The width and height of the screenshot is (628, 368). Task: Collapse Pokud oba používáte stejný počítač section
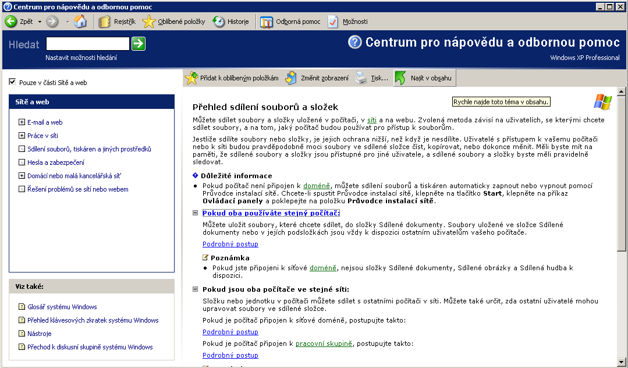click(196, 213)
